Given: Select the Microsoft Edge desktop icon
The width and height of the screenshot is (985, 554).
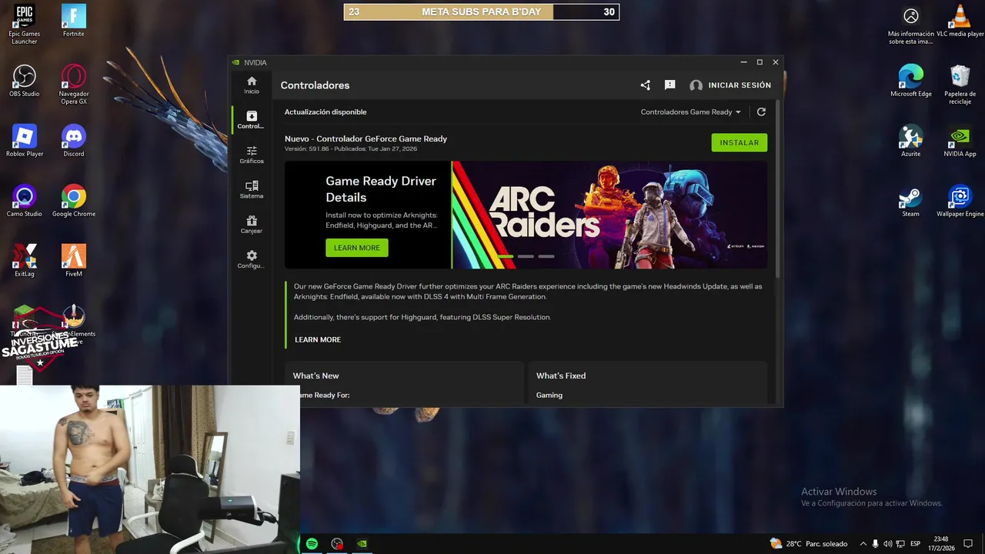Looking at the screenshot, I should click(911, 80).
